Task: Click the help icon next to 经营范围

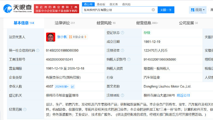Action: pos(25,109)
